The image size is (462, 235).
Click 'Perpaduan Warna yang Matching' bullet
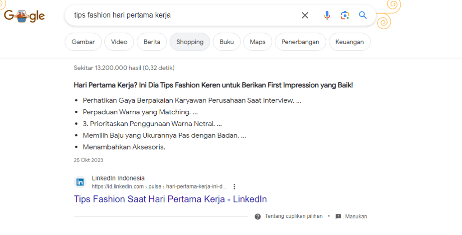coord(140,112)
